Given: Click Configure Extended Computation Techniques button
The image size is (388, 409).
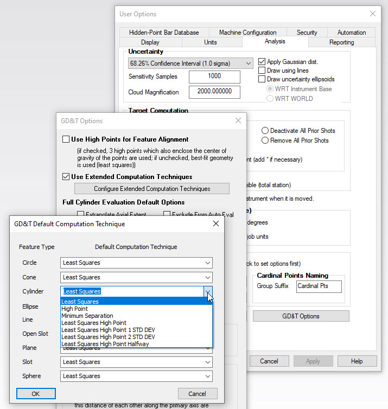Looking at the screenshot, I should tap(152, 189).
